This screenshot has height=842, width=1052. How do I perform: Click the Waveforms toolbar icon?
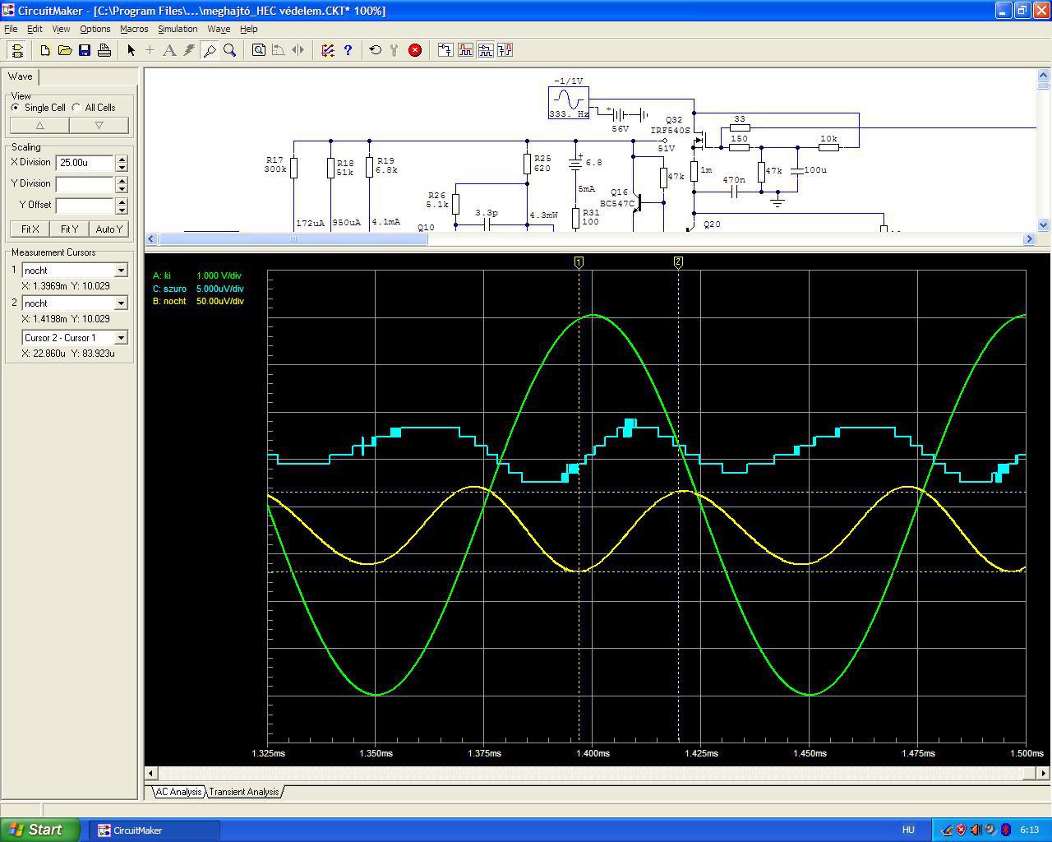click(465, 50)
